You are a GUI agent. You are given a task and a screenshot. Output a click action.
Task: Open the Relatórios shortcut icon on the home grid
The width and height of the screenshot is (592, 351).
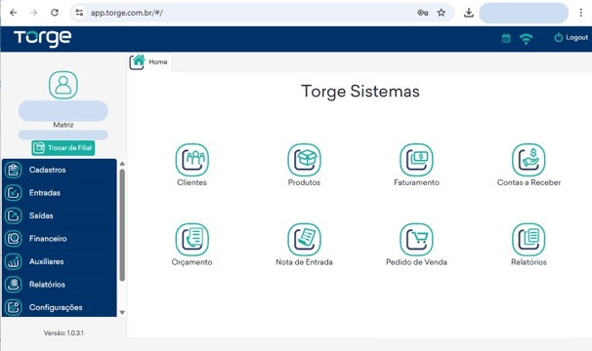pyautogui.click(x=529, y=240)
